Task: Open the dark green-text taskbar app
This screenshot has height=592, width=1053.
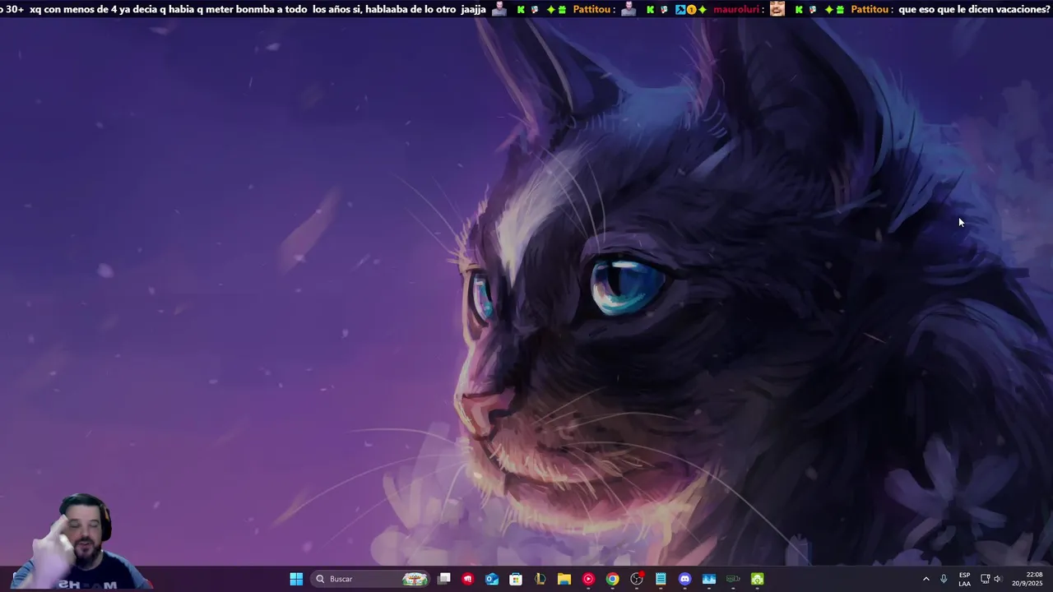Action: pos(733,579)
